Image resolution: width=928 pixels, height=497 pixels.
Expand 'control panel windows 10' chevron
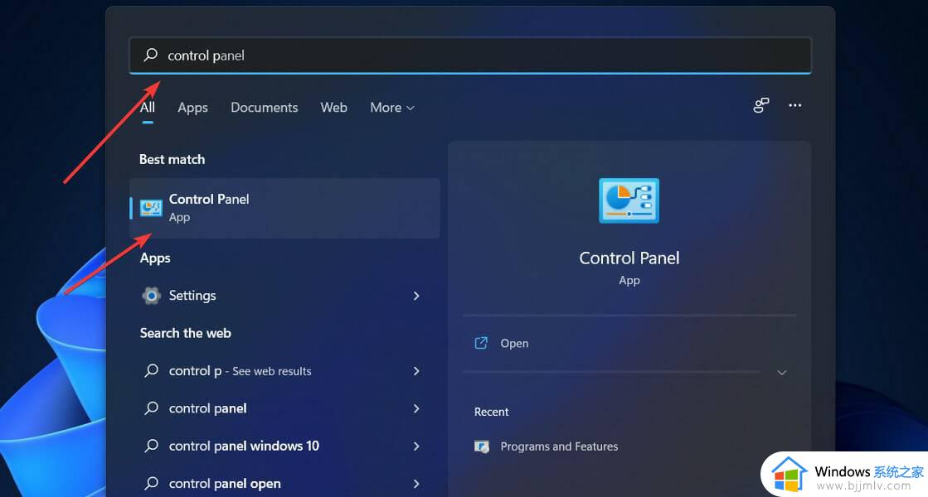(x=416, y=446)
